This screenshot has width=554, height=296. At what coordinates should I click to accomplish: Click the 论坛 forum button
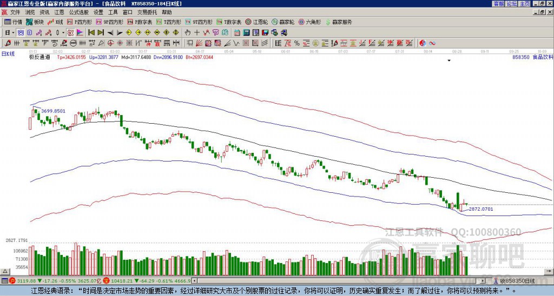point(512,4)
